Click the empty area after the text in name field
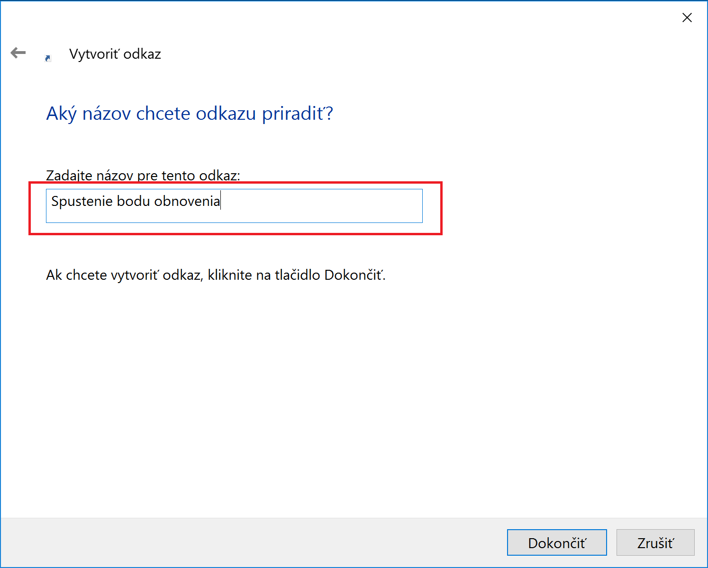 pos(322,206)
